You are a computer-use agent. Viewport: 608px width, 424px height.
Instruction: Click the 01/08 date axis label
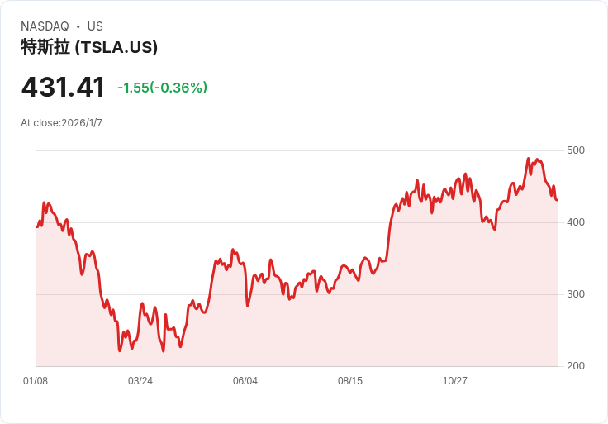(36, 381)
